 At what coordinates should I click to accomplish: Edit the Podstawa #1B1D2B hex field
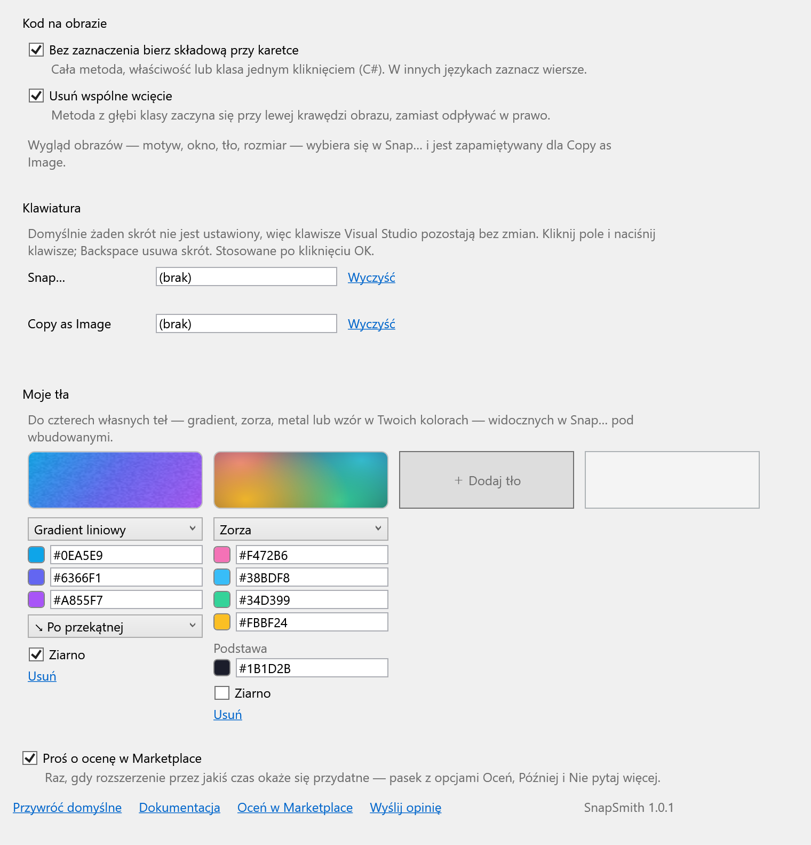(x=312, y=668)
